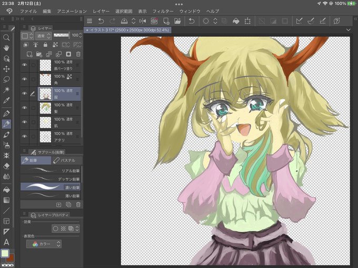The width and height of the screenshot is (358, 268).
Task: Toggle visibility of 肌 layer
Action: pos(24,122)
